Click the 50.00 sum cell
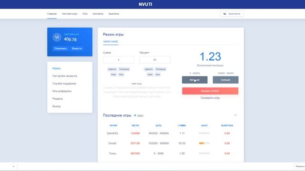 (182, 143)
